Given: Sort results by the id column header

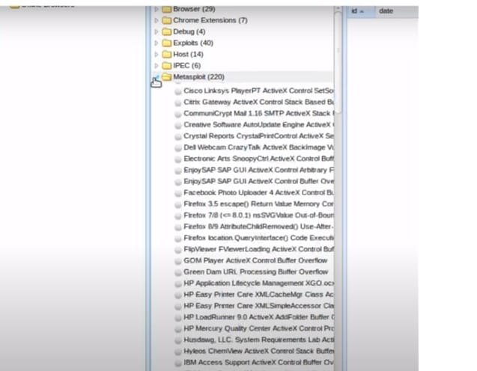Looking at the screenshot, I should pyautogui.click(x=361, y=11).
